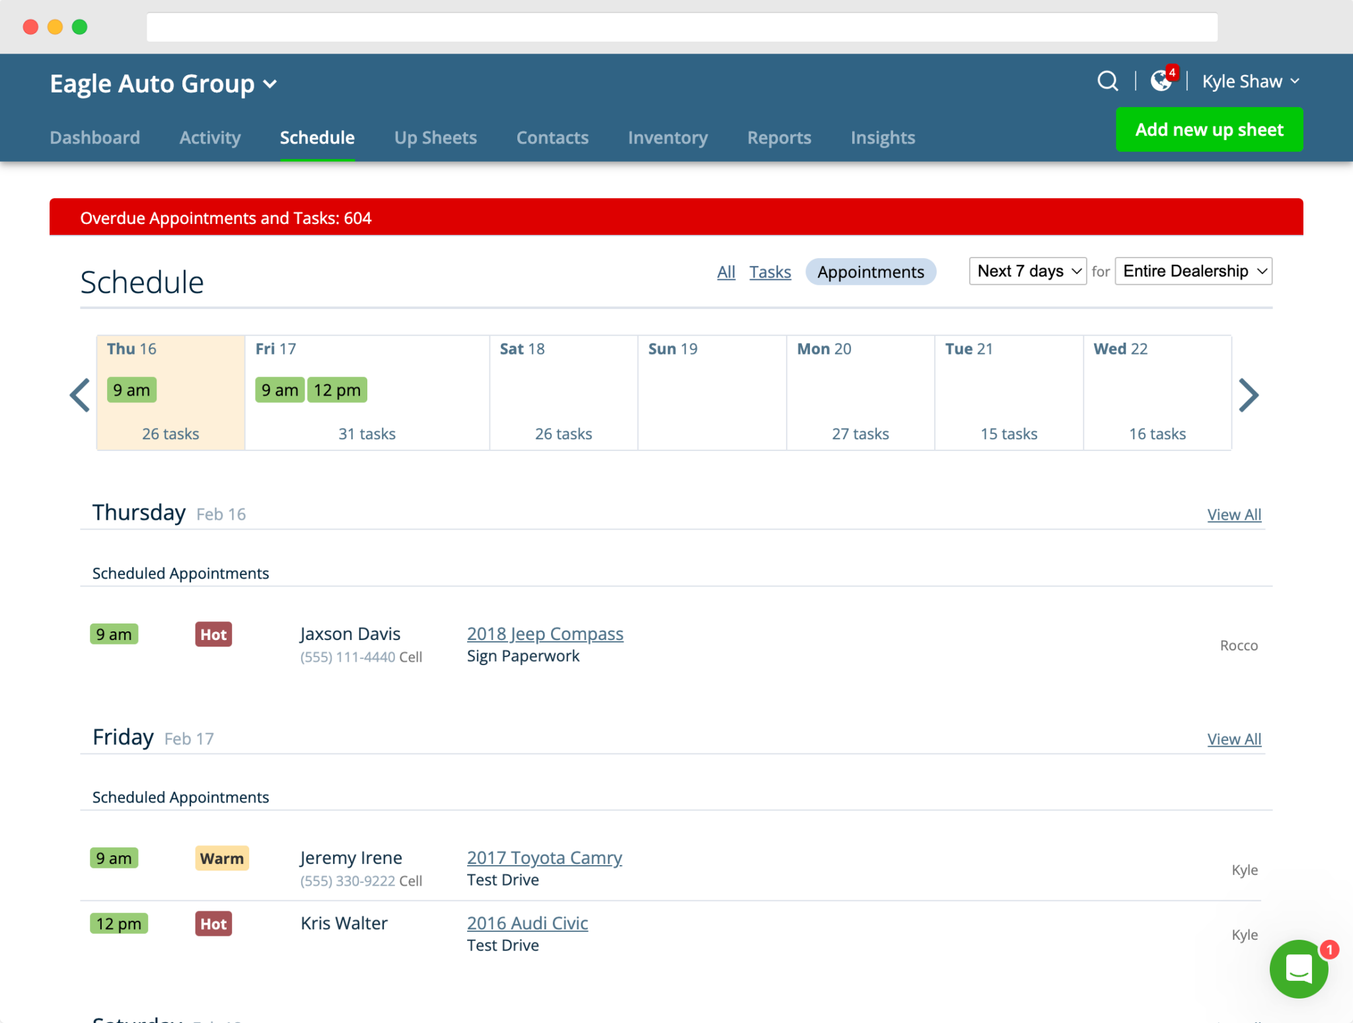Click View All link for Thursday Feb 16
This screenshot has width=1353, height=1023.
[x=1233, y=514]
